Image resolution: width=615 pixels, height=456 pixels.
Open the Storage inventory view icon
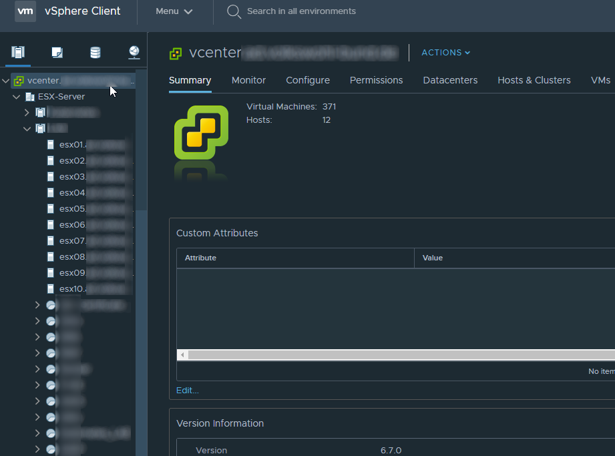95,52
